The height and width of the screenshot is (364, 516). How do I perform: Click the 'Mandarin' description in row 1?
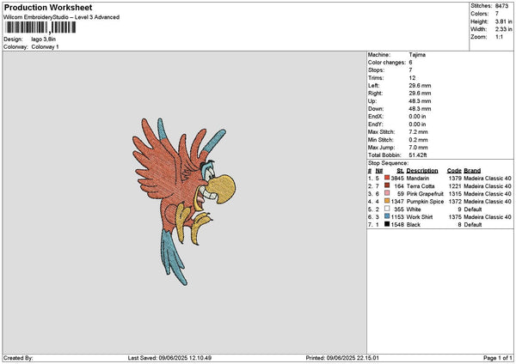click(x=418, y=179)
